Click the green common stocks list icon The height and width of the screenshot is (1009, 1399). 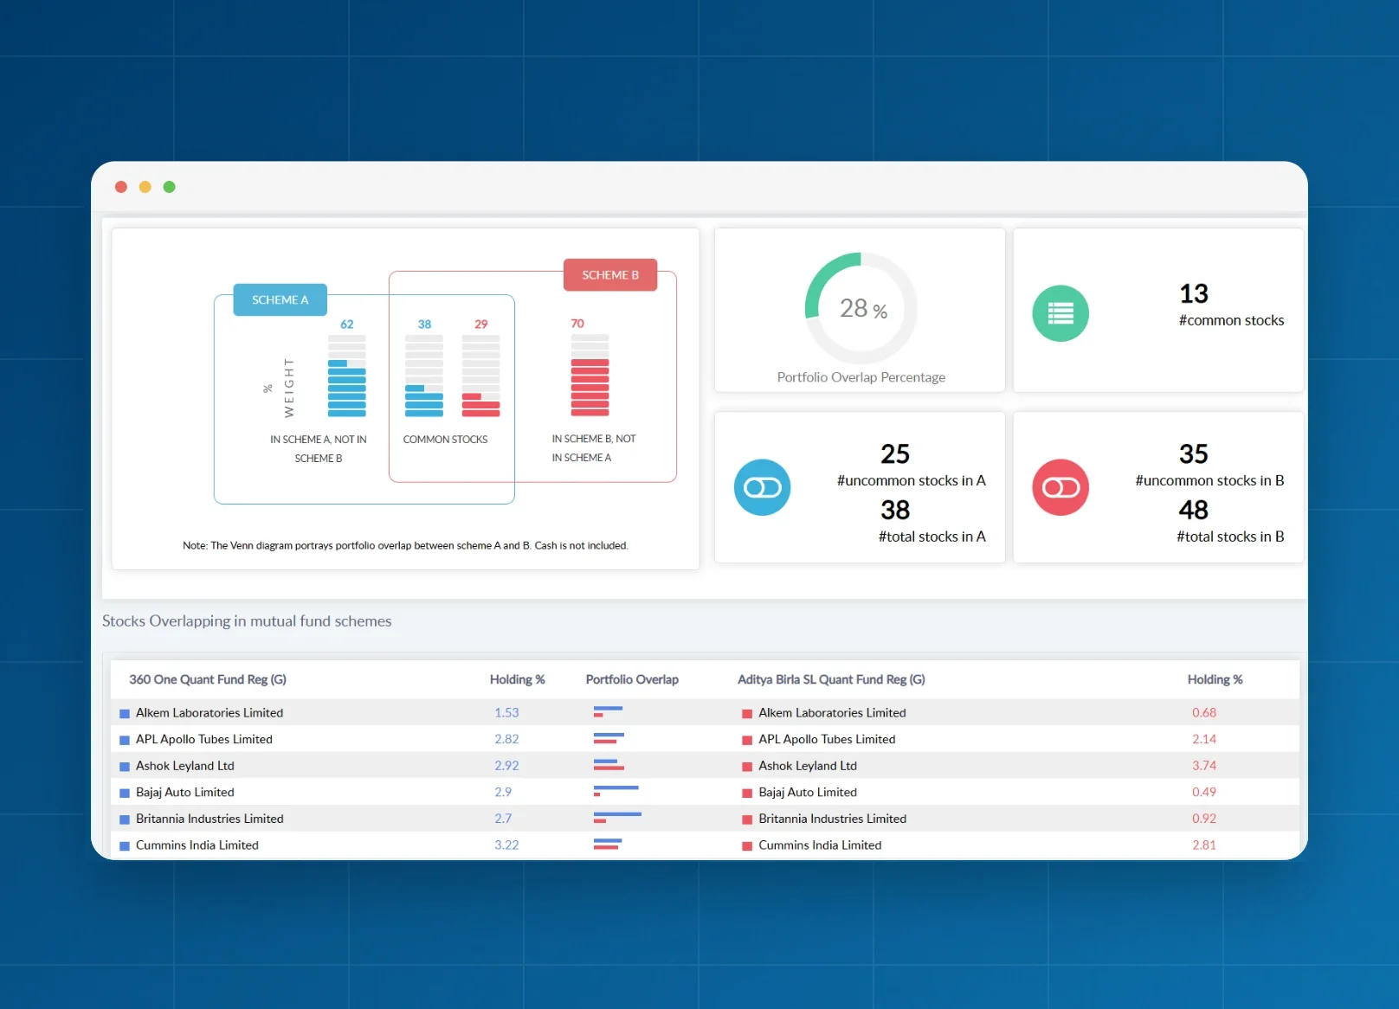[x=1061, y=313]
